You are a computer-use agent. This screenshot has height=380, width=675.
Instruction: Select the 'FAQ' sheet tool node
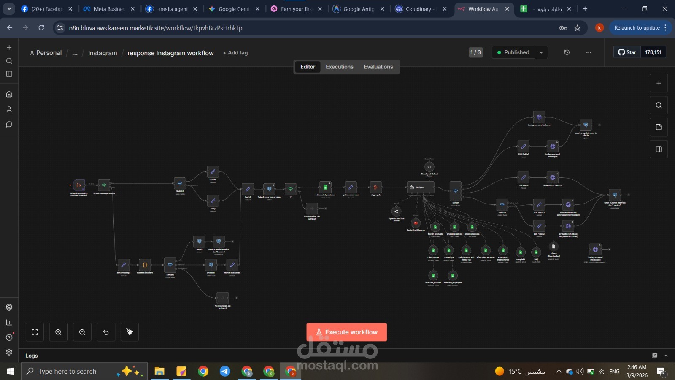tap(536, 252)
